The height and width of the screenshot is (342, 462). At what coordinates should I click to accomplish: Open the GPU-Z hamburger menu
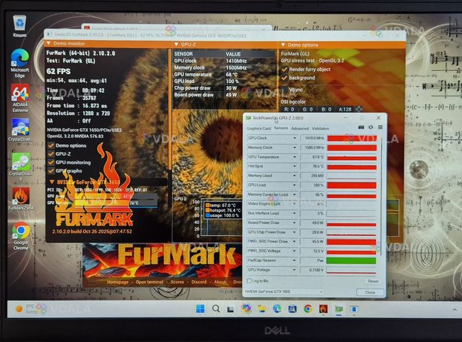(380, 127)
